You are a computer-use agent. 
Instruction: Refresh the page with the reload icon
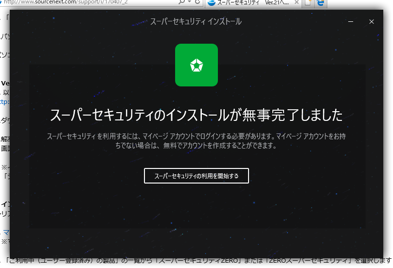tap(197, 2)
